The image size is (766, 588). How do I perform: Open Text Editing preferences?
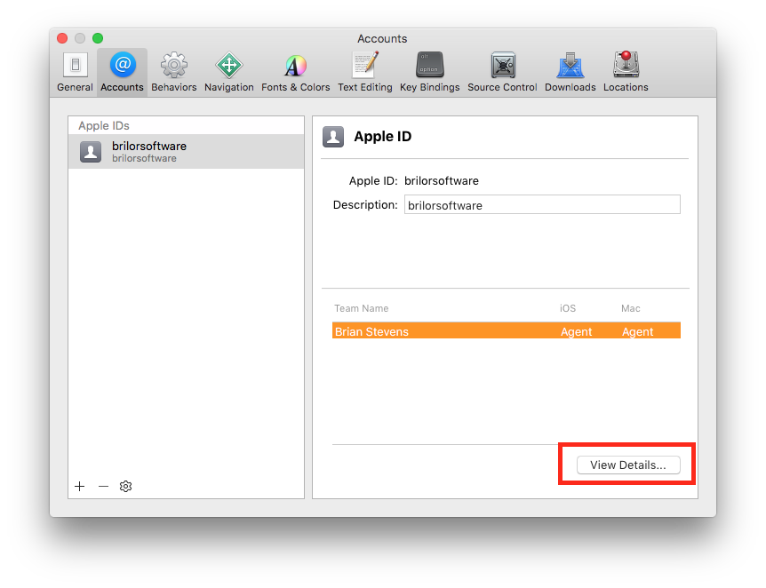pyautogui.click(x=365, y=72)
